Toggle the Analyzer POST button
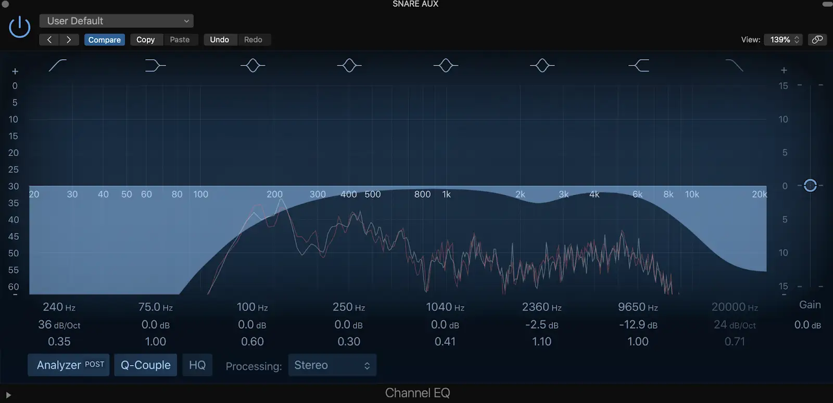This screenshot has height=403, width=833. click(69, 365)
